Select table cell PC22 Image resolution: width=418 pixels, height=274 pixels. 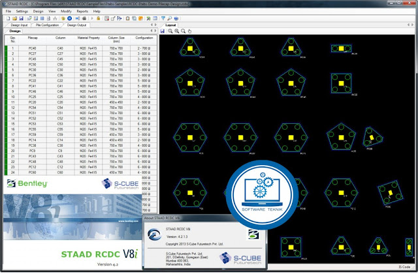(32, 81)
